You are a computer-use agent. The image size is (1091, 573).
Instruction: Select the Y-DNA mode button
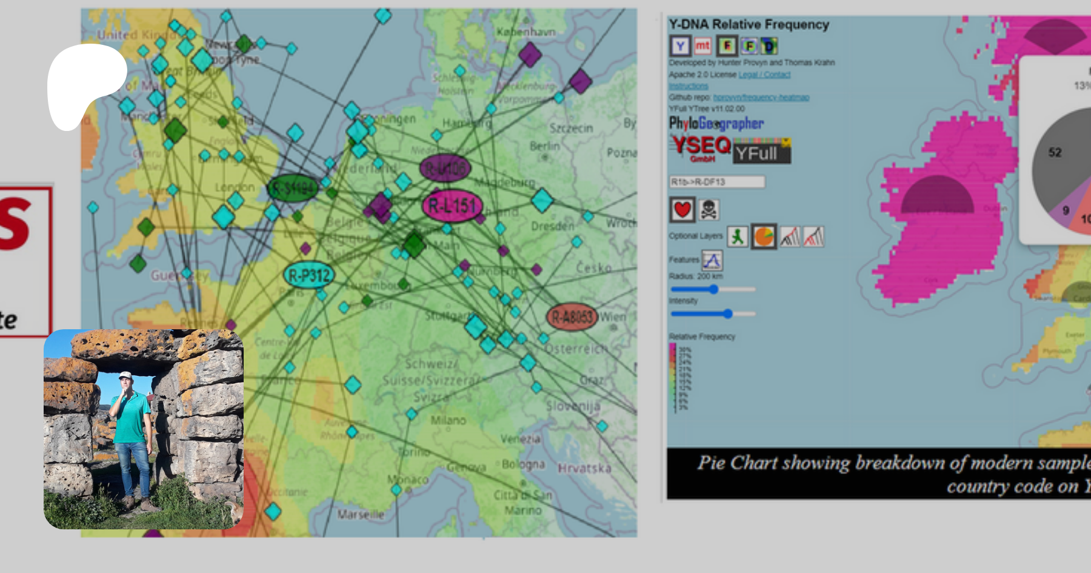[680, 45]
